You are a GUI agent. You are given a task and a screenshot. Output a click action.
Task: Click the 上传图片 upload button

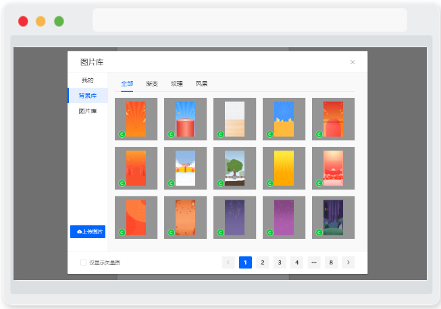[88, 231]
